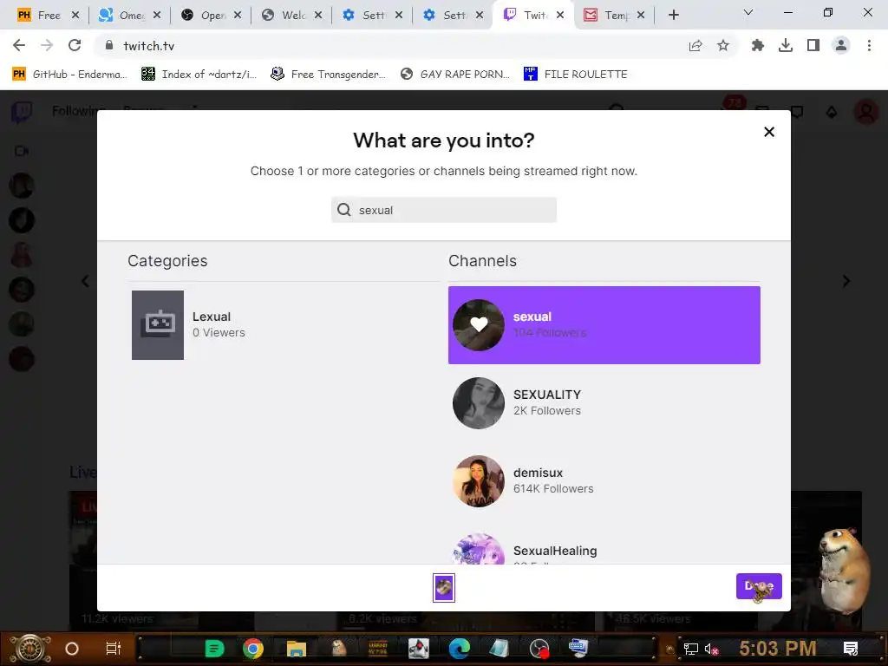This screenshot has height=666, width=888.
Task: Open Task View on taskbar
Action: [114, 649]
